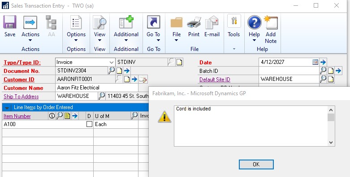Click the A100 item number cell

44,124
